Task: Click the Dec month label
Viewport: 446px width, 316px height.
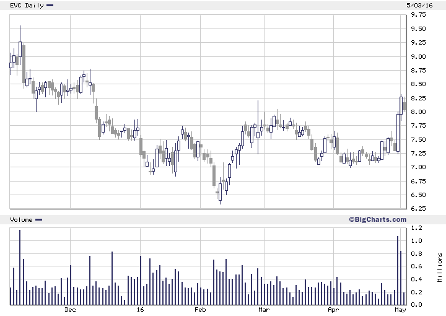Action: point(70,310)
